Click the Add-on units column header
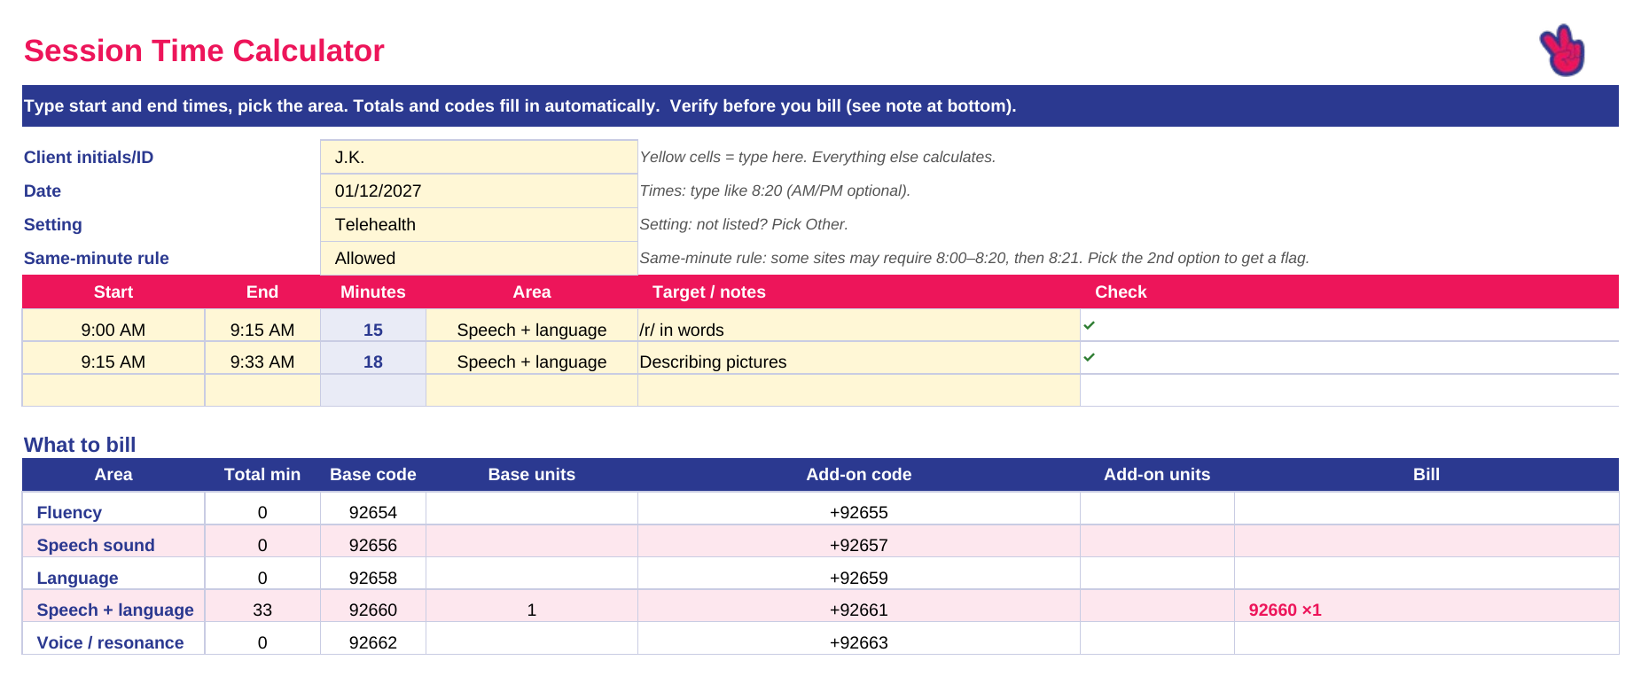 1157,474
